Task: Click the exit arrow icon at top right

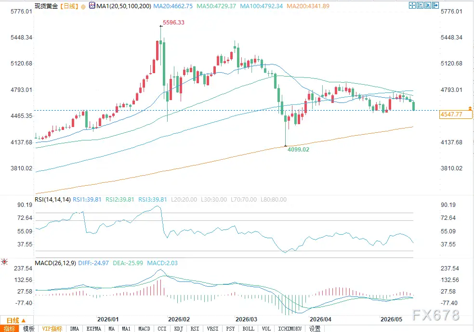Action: (x=435, y=5)
